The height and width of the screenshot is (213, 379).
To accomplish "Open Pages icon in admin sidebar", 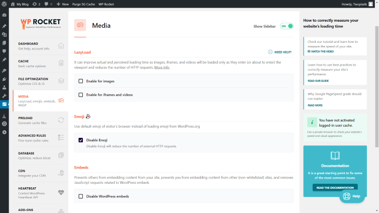I will (x=4, y=43).
